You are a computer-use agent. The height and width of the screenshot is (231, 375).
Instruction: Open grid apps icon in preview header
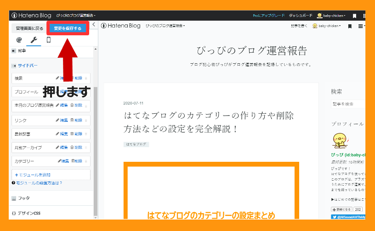point(360,26)
